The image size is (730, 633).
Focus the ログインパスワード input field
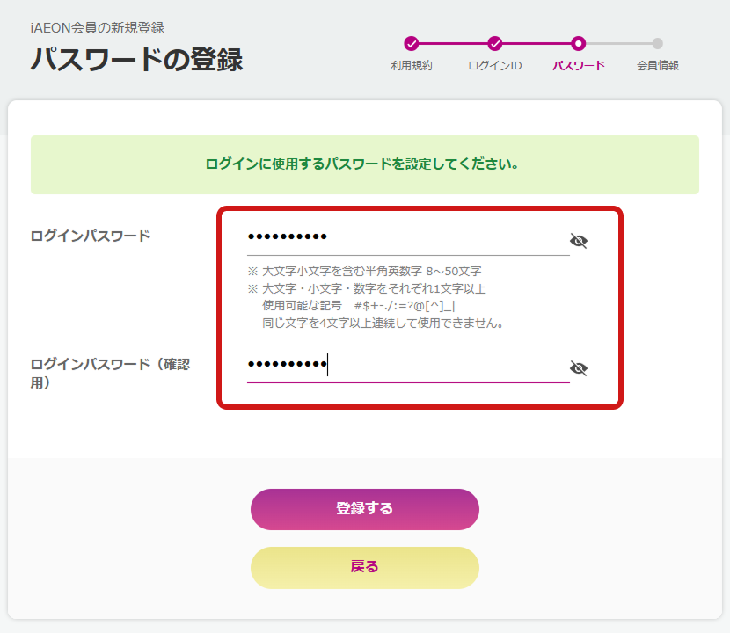405,237
